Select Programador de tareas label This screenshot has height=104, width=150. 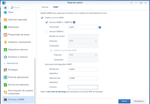(19, 34)
